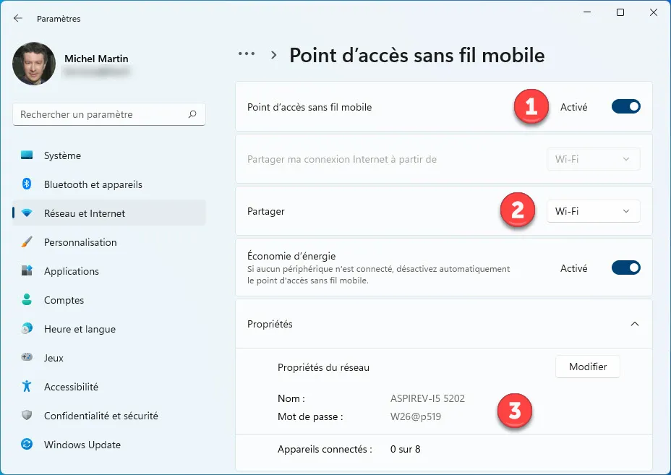This screenshot has height=475, width=671.
Task: Open Confidentialité et sécurité category
Action: (x=101, y=416)
